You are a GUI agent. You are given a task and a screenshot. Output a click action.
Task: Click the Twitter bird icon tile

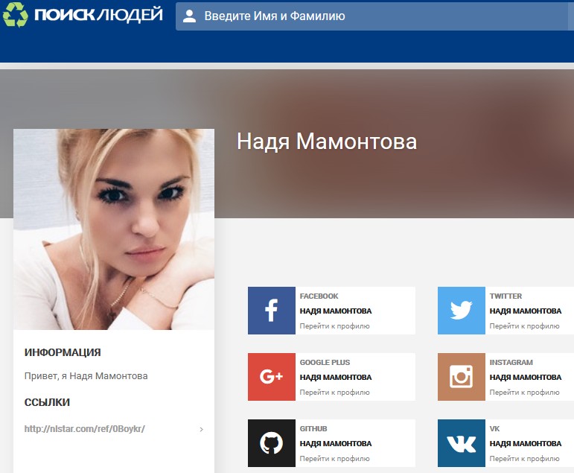pos(462,311)
